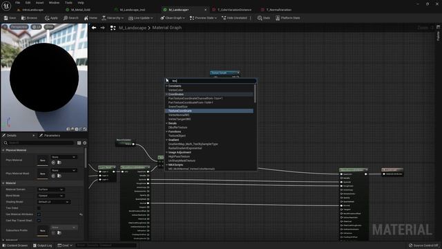Click the graph hierarchy icon beside M_Landscape
442x249 pixels.
click(x=113, y=28)
